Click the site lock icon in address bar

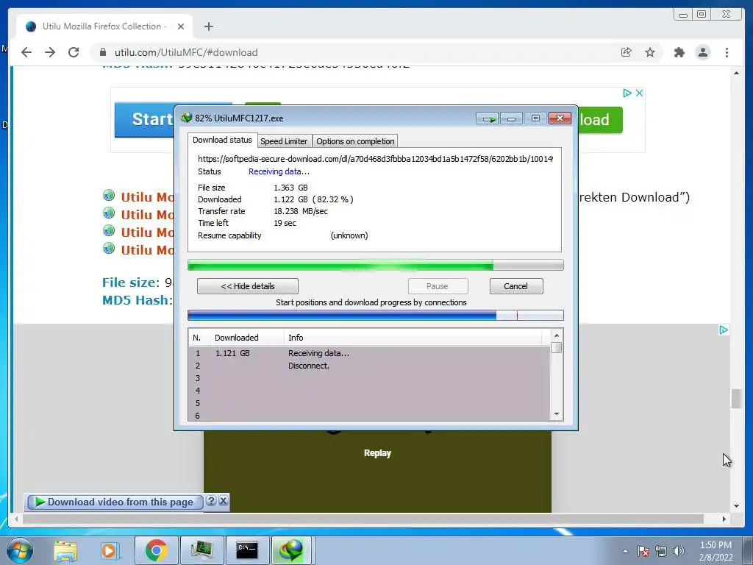point(102,52)
